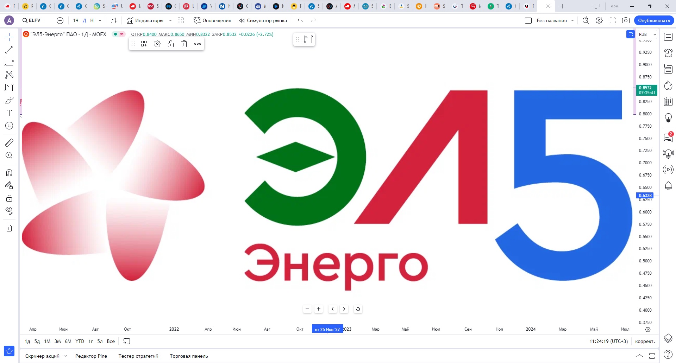Select the chart layout setup square

[x=528, y=20]
